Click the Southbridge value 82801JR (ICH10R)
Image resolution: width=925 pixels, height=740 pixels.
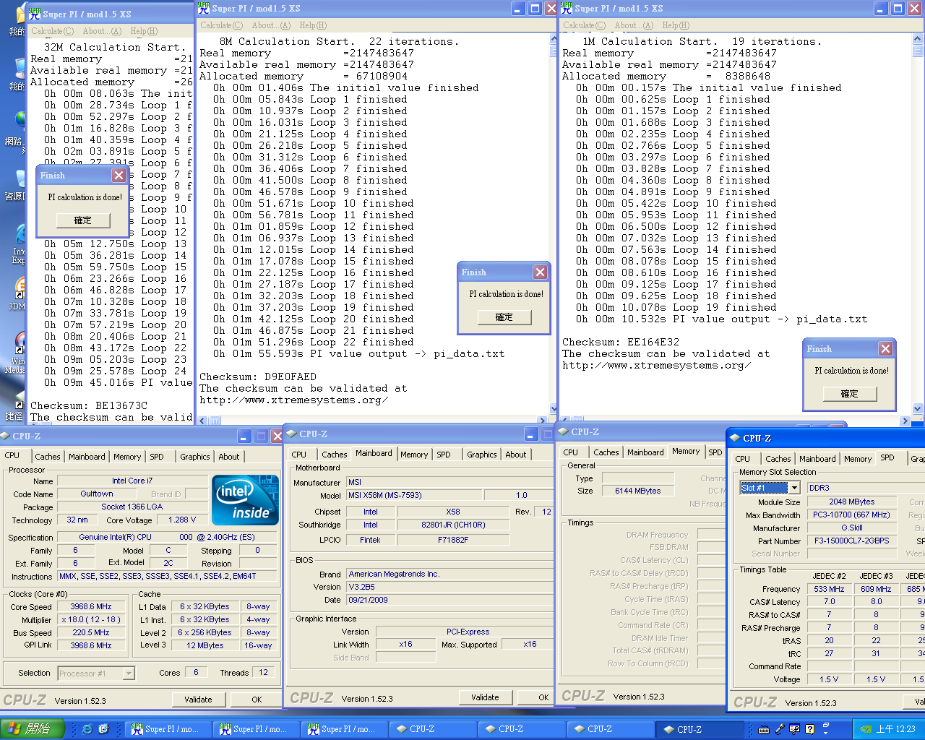coord(453,525)
